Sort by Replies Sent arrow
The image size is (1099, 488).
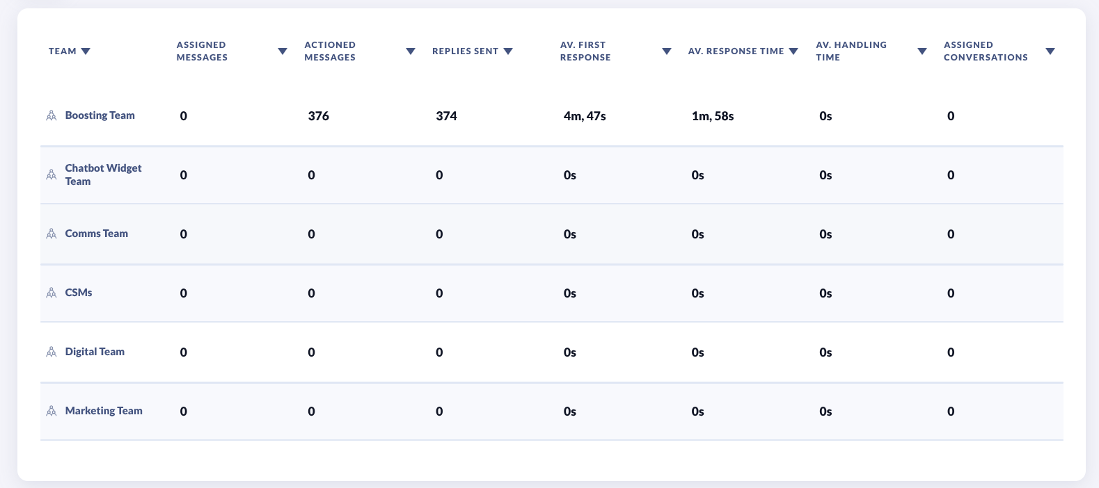click(x=508, y=51)
